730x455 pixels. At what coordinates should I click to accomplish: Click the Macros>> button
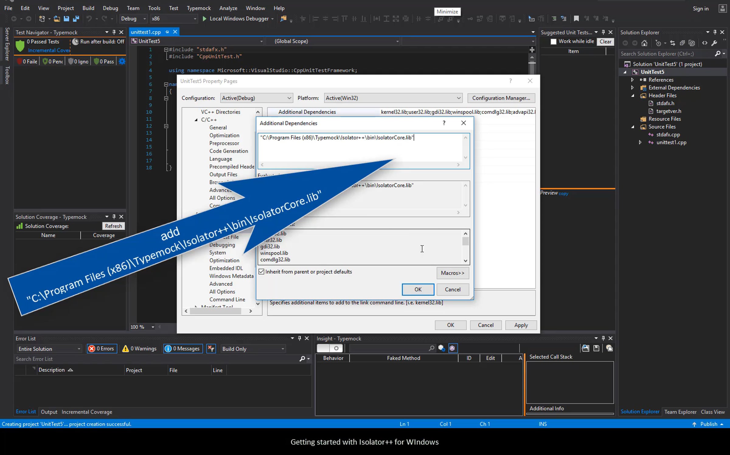click(452, 273)
